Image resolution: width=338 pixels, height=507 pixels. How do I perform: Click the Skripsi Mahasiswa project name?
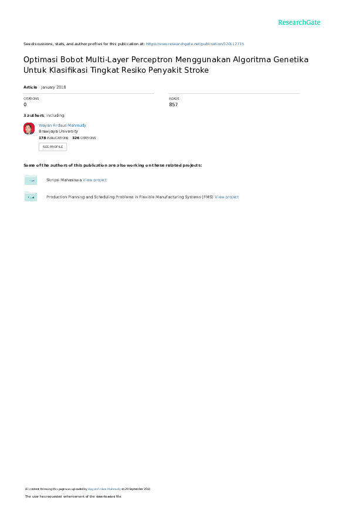[64, 180]
